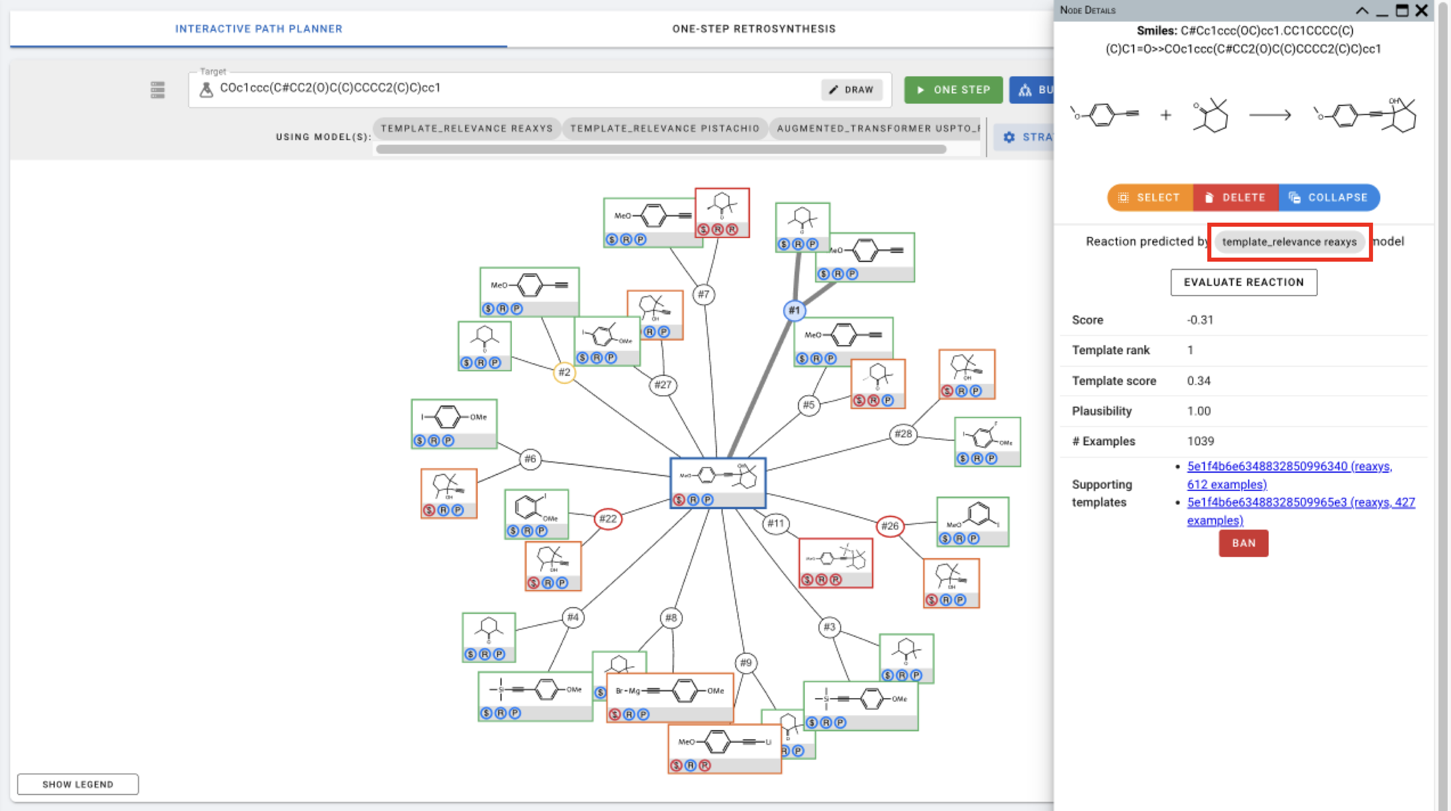Select reaction node #6

(x=530, y=459)
